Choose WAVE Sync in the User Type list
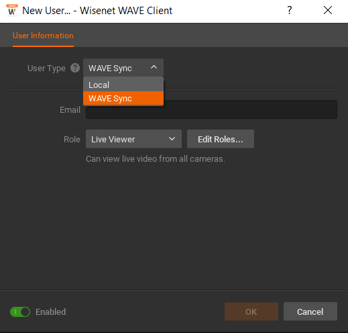Viewport: 348px width, 333px height. (123, 98)
